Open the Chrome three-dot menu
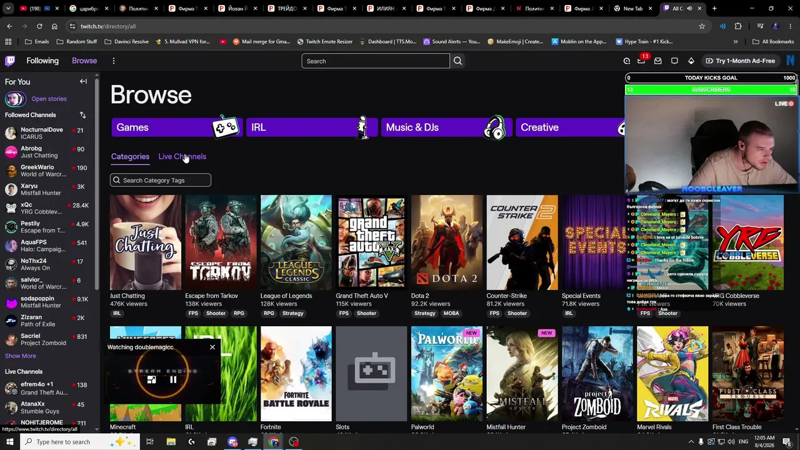Viewport: 800px width, 450px height. pos(791,26)
